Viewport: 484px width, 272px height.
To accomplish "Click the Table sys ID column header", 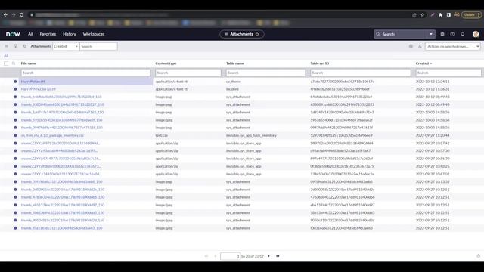I will coord(319,63).
